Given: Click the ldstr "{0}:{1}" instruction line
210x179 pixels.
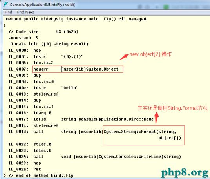Looking at the screenshot, I should coord(46,57).
